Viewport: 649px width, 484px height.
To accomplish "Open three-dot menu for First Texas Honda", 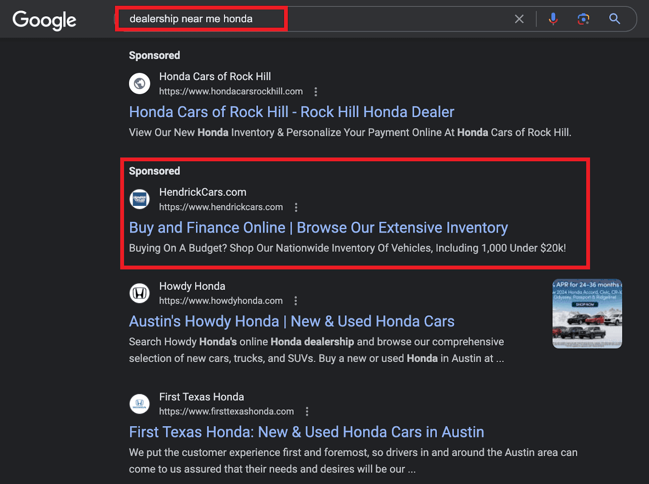I will tap(307, 411).
